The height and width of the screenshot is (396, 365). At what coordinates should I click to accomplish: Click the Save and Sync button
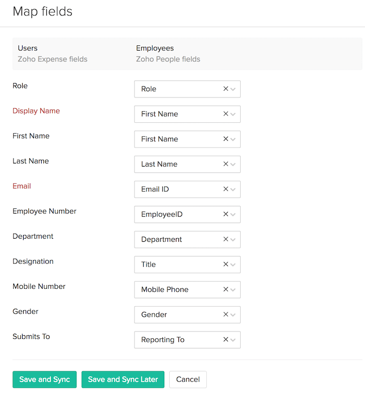(x=45, y=379)
